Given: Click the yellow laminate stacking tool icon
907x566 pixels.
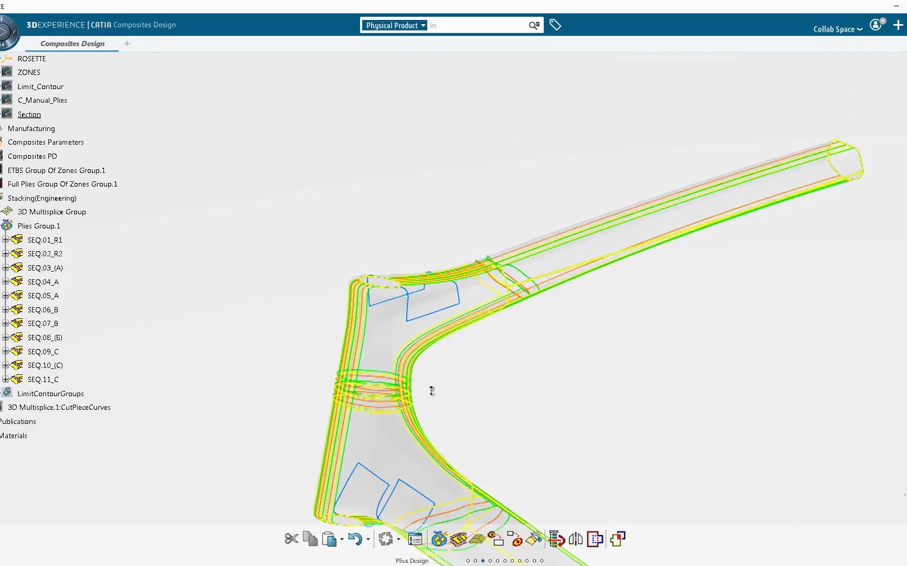Looking at the screenshot, I should 477,539.
